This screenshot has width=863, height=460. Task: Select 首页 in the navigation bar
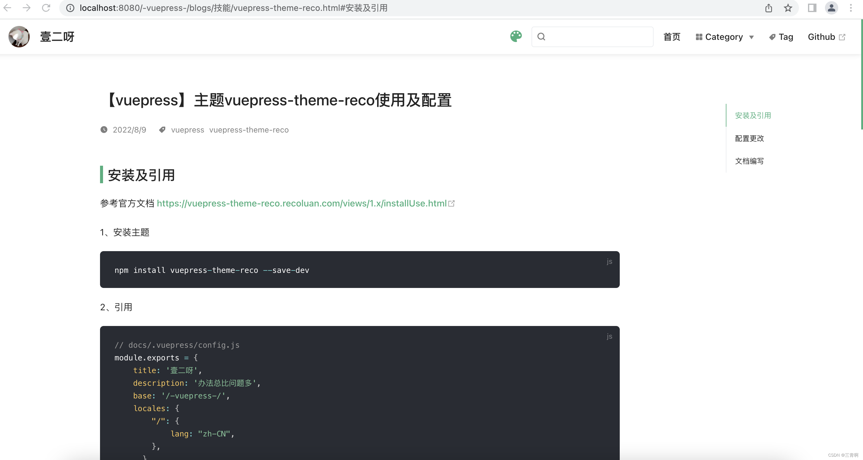(671, 37)
